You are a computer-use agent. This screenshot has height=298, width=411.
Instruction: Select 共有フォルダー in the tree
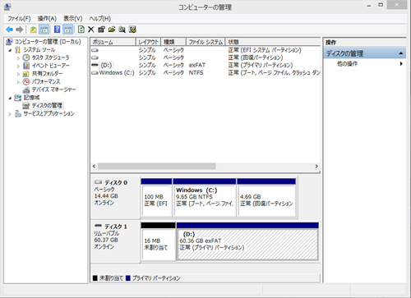coord(47,74)
